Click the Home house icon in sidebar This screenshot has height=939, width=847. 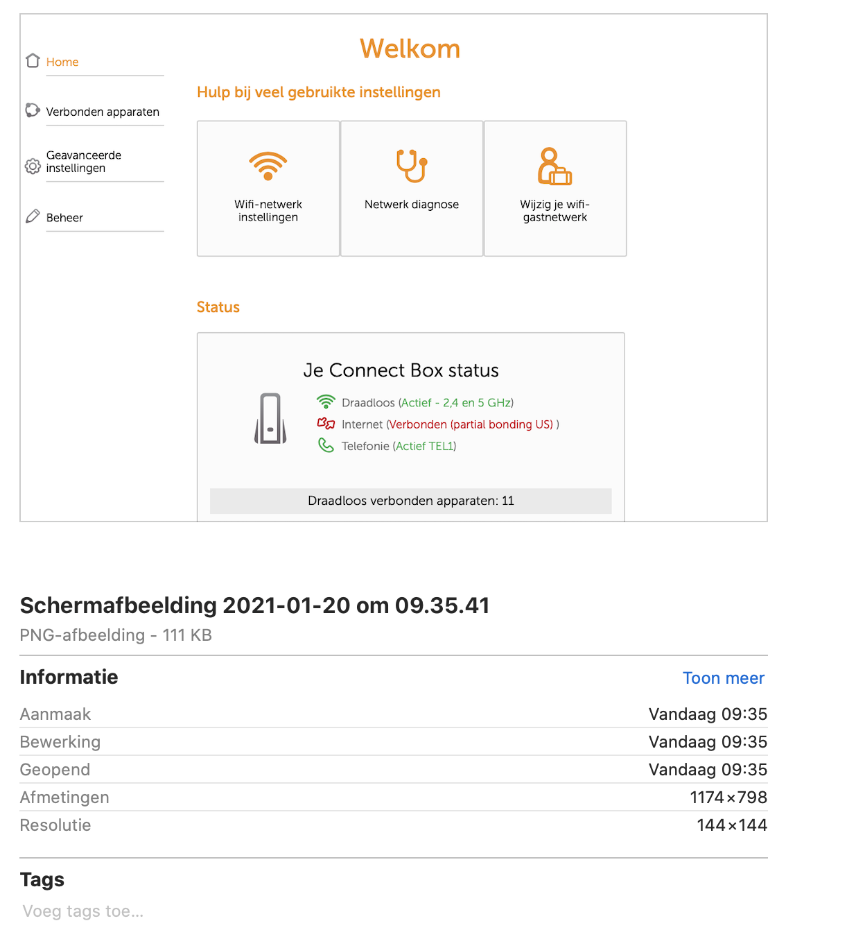click(x=33, y=61)
